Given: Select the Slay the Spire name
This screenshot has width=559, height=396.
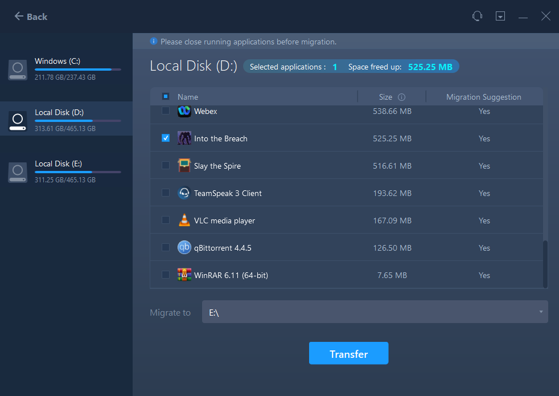Looking at the screenshot, I should [217, 166].
